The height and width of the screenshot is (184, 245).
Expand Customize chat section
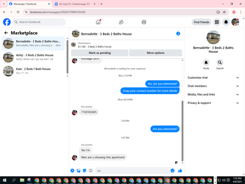click(213, 78)
